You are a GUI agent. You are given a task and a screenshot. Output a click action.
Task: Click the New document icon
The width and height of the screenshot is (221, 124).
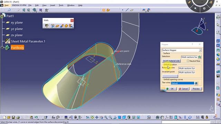click(4, 117)
